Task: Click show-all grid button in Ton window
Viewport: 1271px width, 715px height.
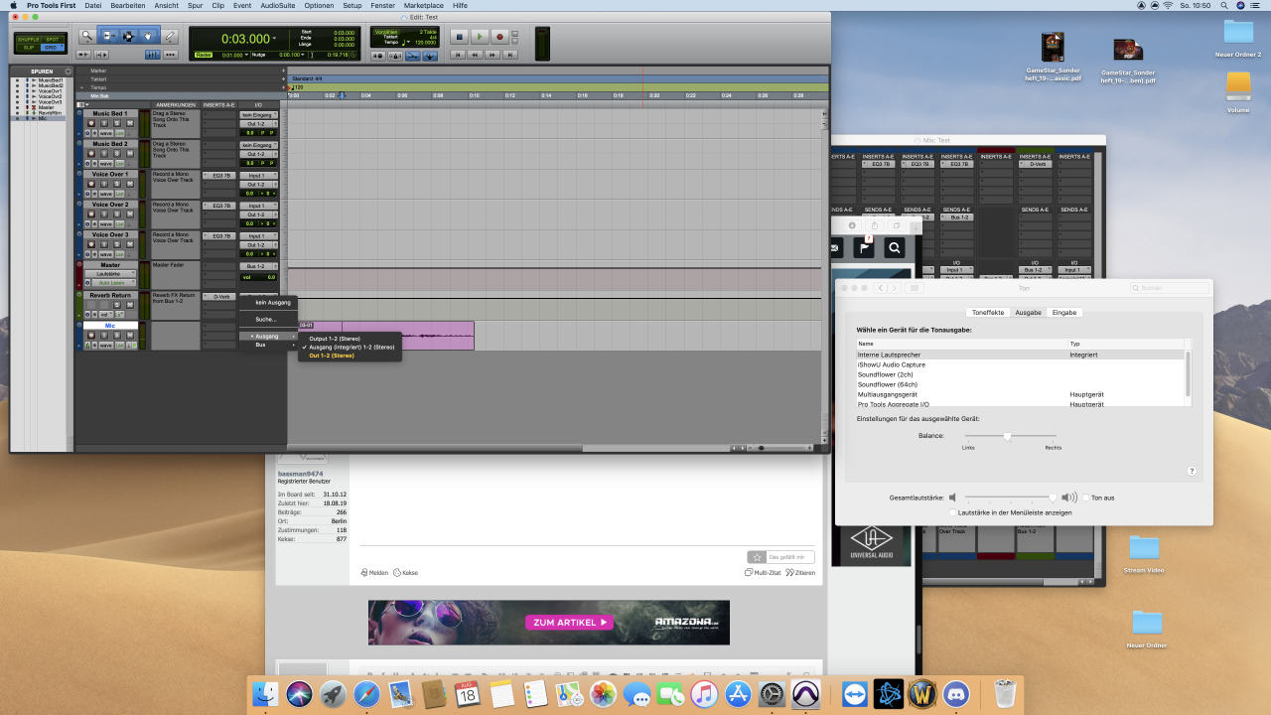Action: (x=915, y=287)
